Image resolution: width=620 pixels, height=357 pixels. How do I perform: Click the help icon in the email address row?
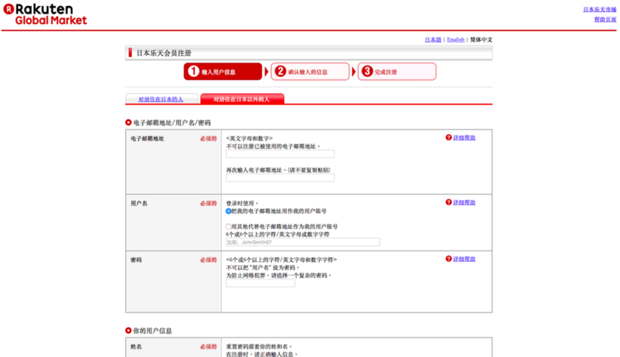pos(449,138)
